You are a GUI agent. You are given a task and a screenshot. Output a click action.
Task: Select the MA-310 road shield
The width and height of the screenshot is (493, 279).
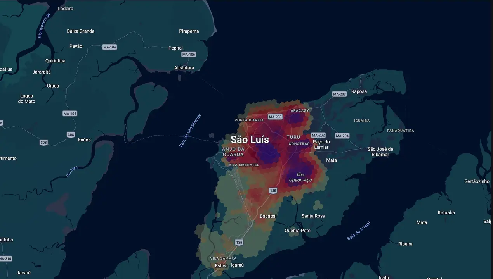(x=6, y=258)
